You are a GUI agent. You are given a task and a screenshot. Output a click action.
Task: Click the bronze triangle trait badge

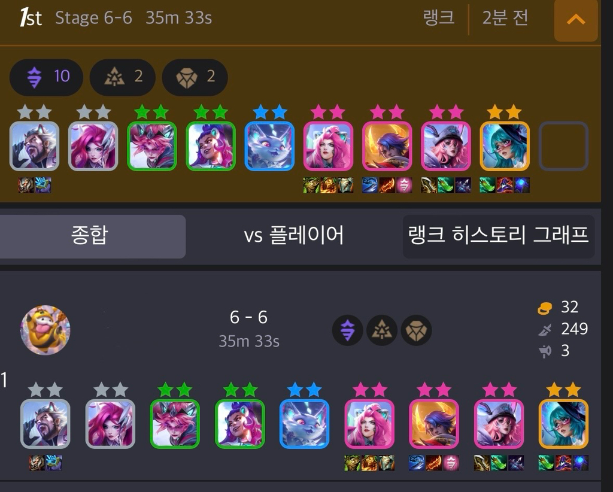(122, 77)
